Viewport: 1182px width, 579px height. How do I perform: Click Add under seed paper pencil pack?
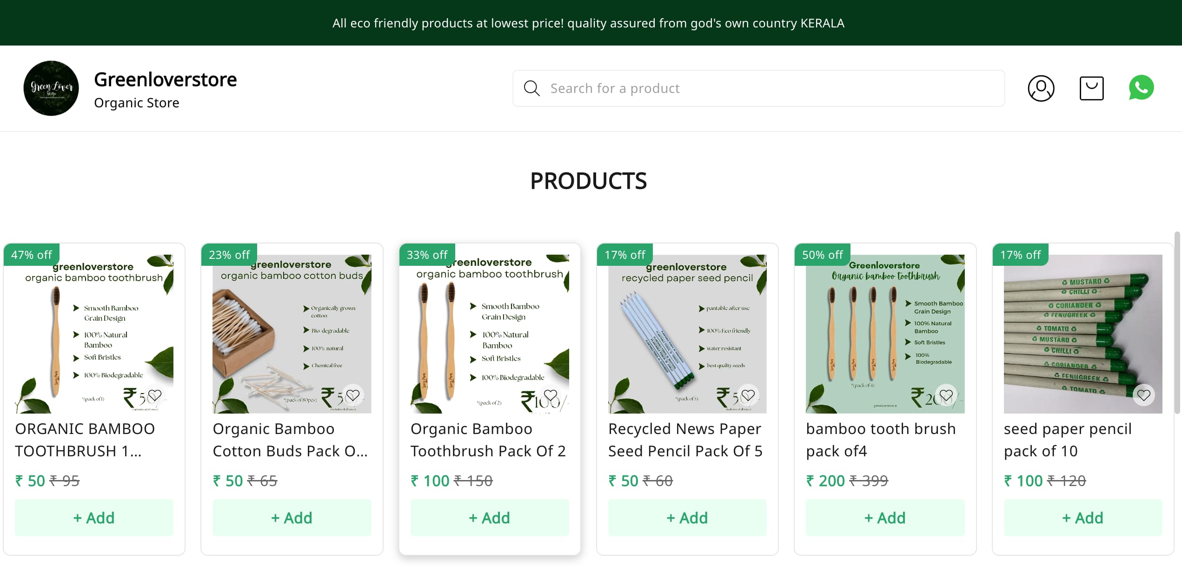pos(1083,518)
